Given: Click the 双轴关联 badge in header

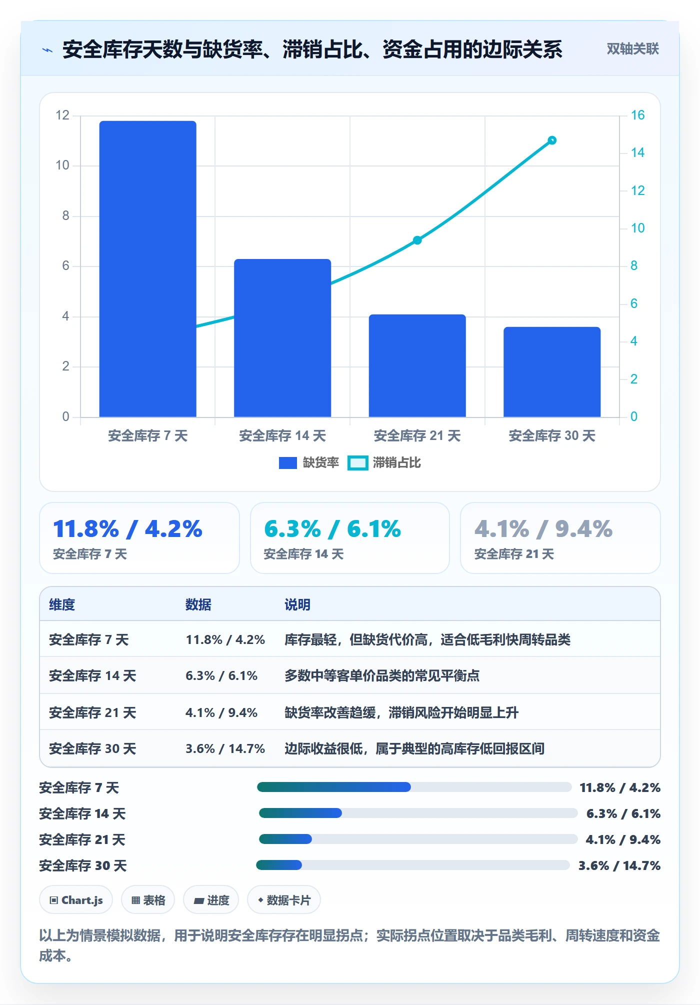Looking at the screenshot, I should [632, 49].
